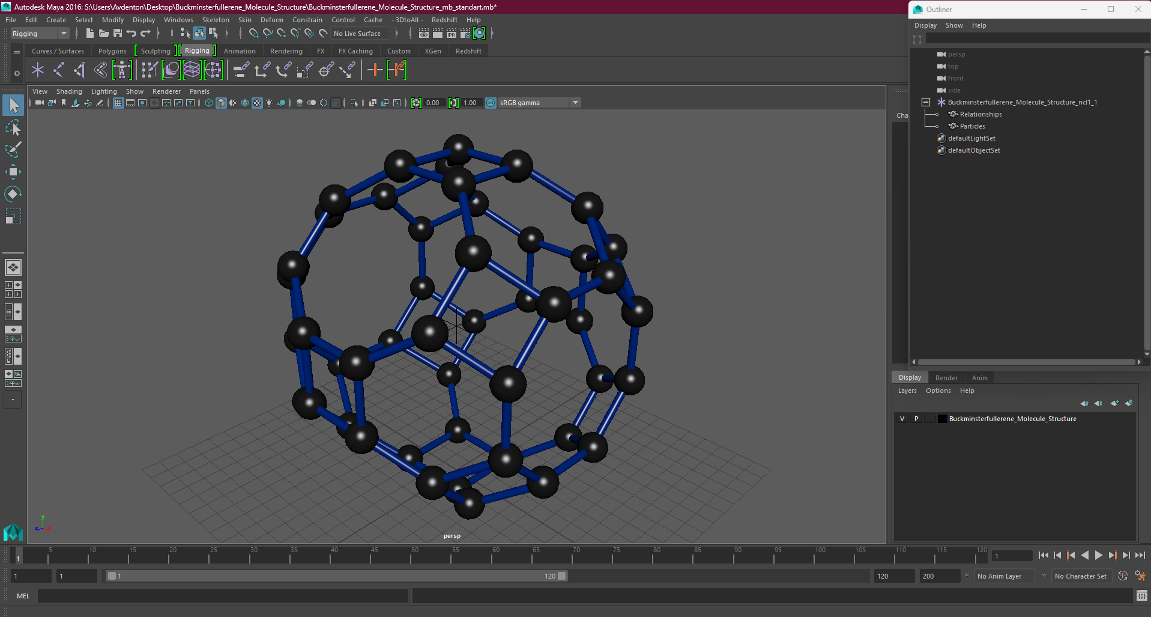Click the Create Lattice shelf icon
The image size is (1151, 617).
click(x=192, y=70)
